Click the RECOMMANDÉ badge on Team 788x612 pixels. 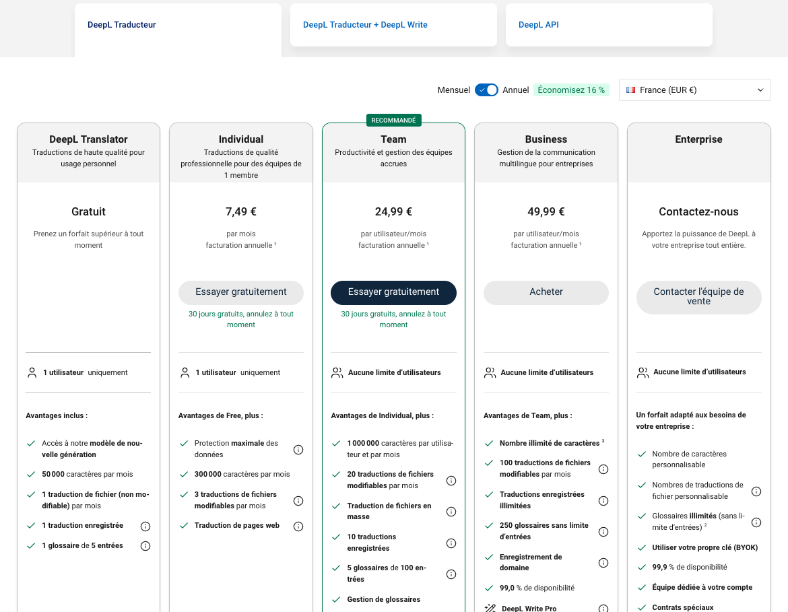393,120
